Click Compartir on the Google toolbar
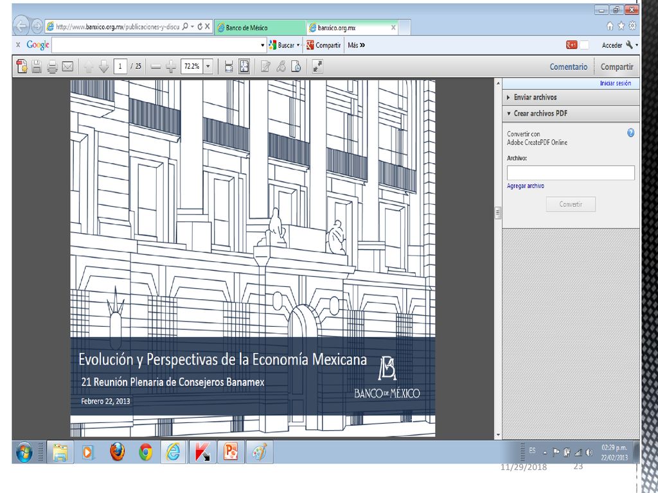 click(x=324, y=45)
